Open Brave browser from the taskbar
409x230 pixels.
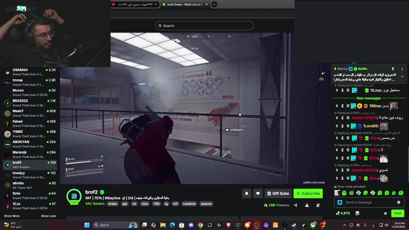coord(228,225)
